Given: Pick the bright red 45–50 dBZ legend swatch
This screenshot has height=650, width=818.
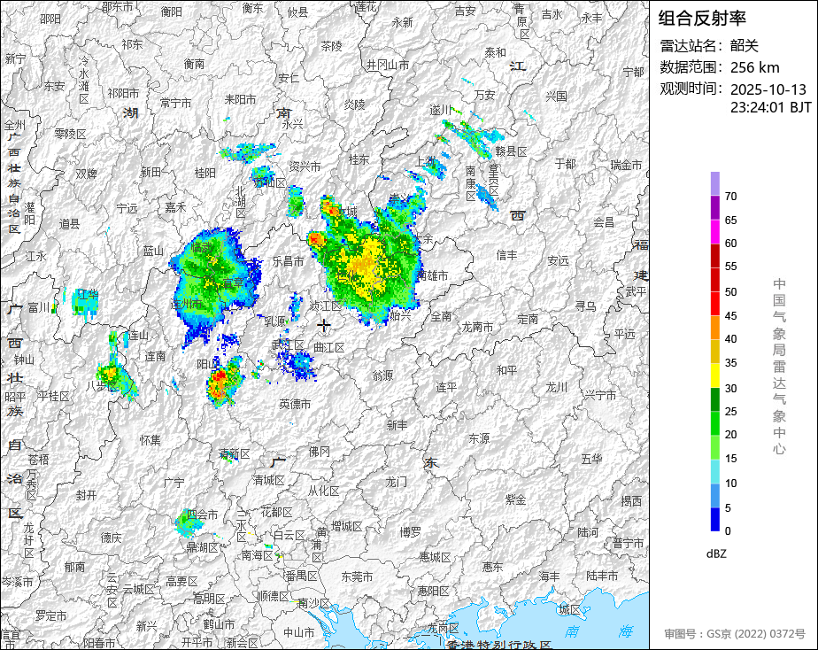Looking at the screenshot, I should pos(714,304).
